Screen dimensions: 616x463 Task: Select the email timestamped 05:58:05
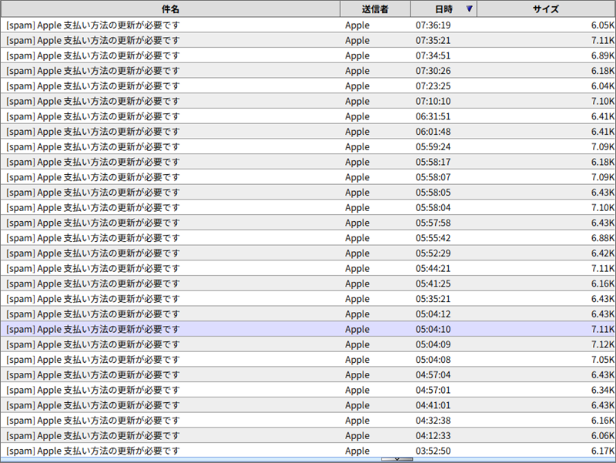pos(308,192)
